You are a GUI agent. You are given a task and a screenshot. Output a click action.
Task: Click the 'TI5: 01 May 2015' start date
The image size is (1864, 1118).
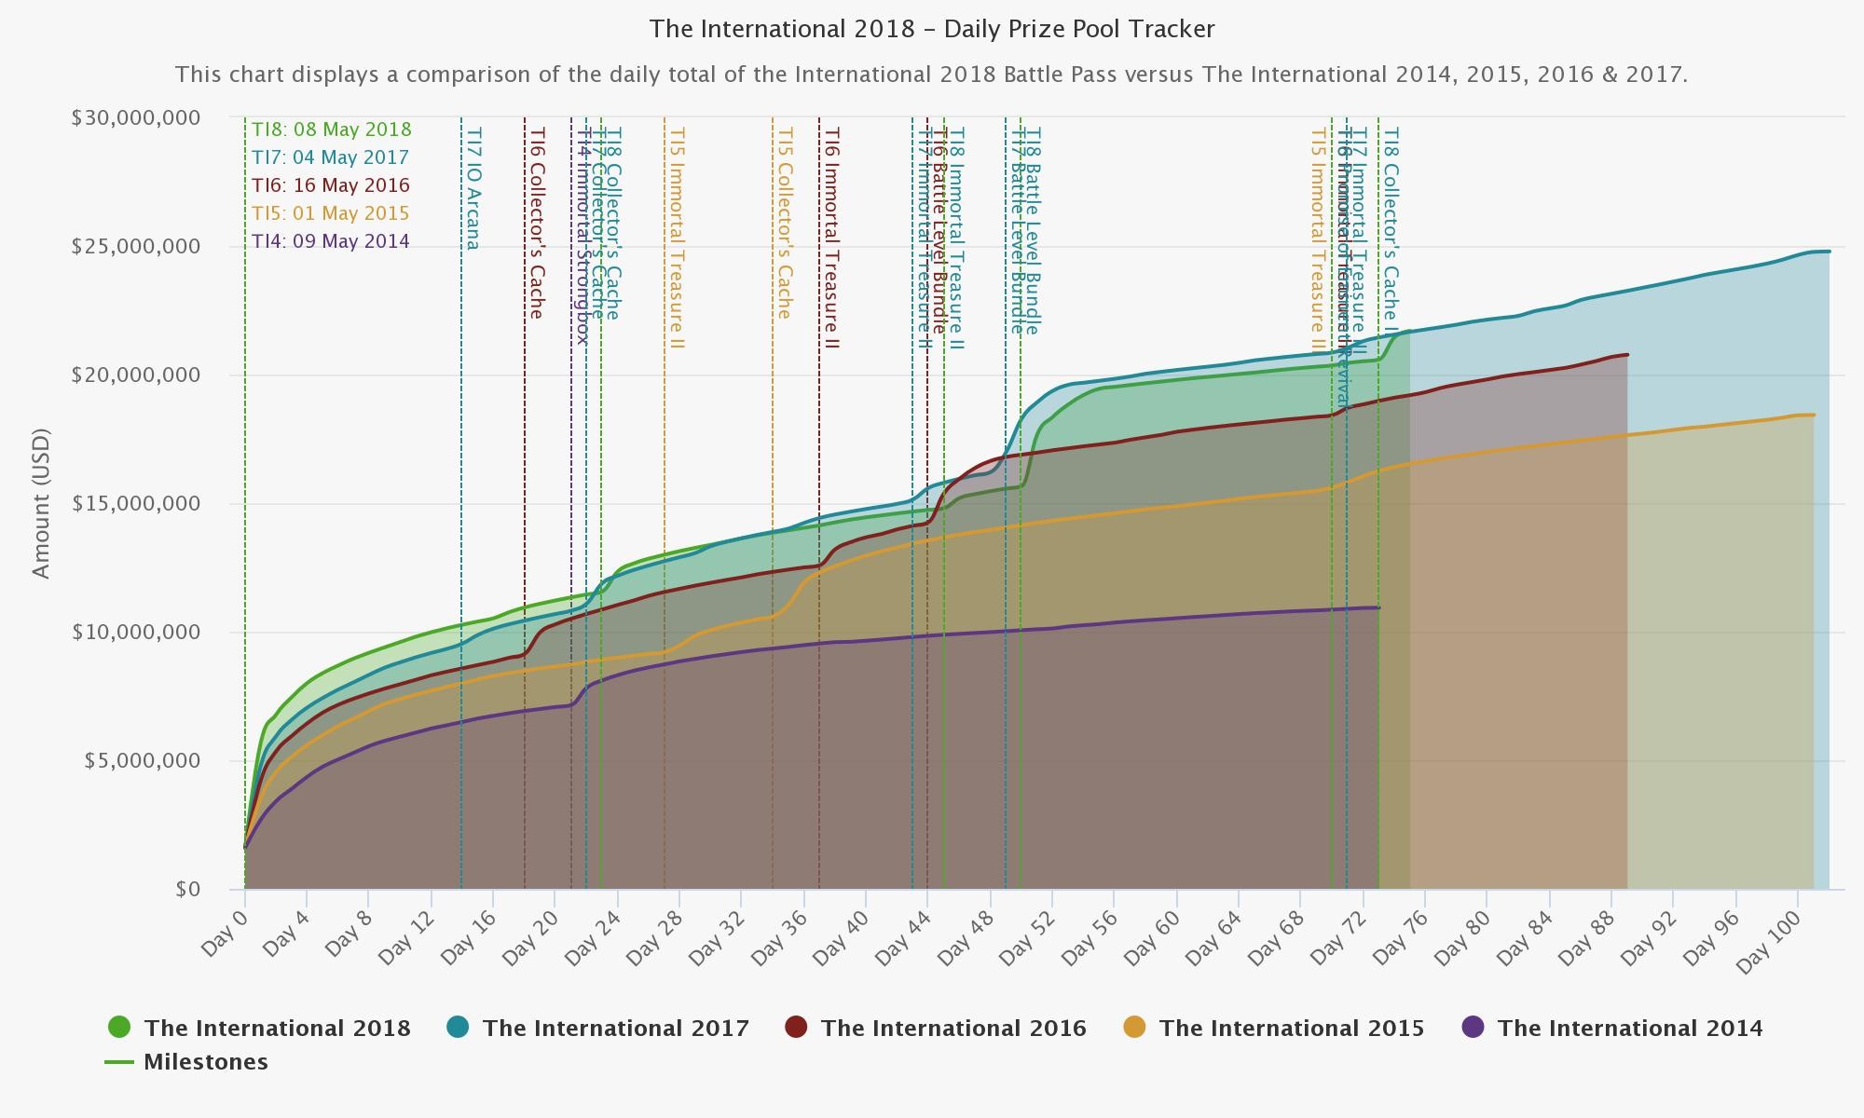[330, 213]
